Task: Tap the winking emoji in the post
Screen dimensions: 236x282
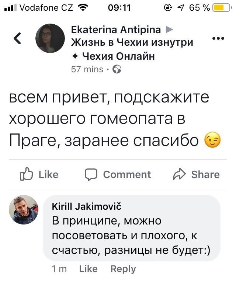Action: click(x=212, y=141)
